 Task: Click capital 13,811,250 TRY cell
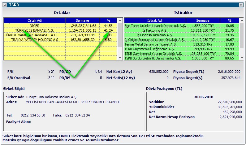pos(203,30)
